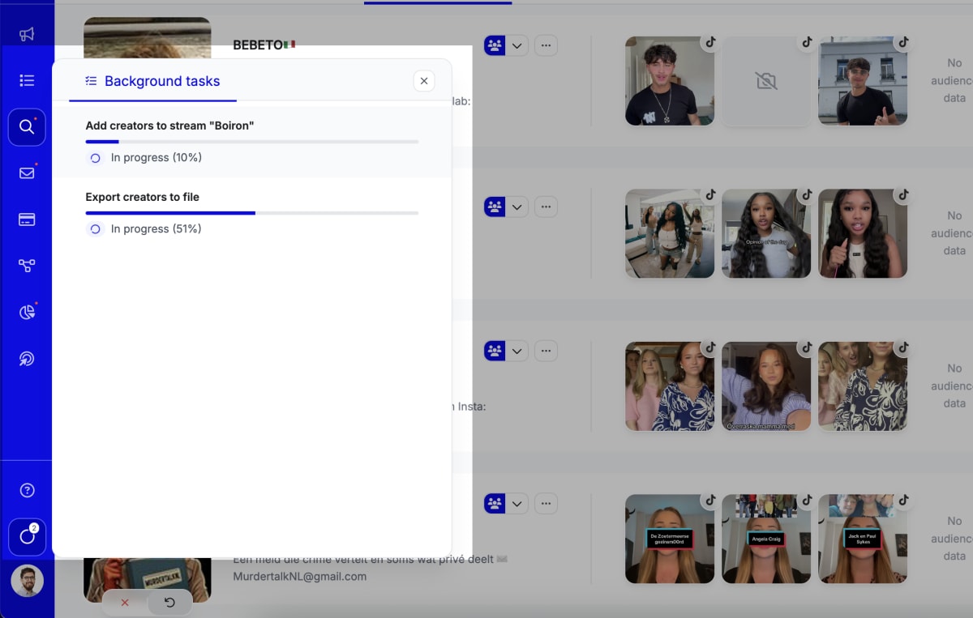Screen dimensions: 973x618
Task: Click the Export creators to file progress bar
Action: [x=252, y=213]
